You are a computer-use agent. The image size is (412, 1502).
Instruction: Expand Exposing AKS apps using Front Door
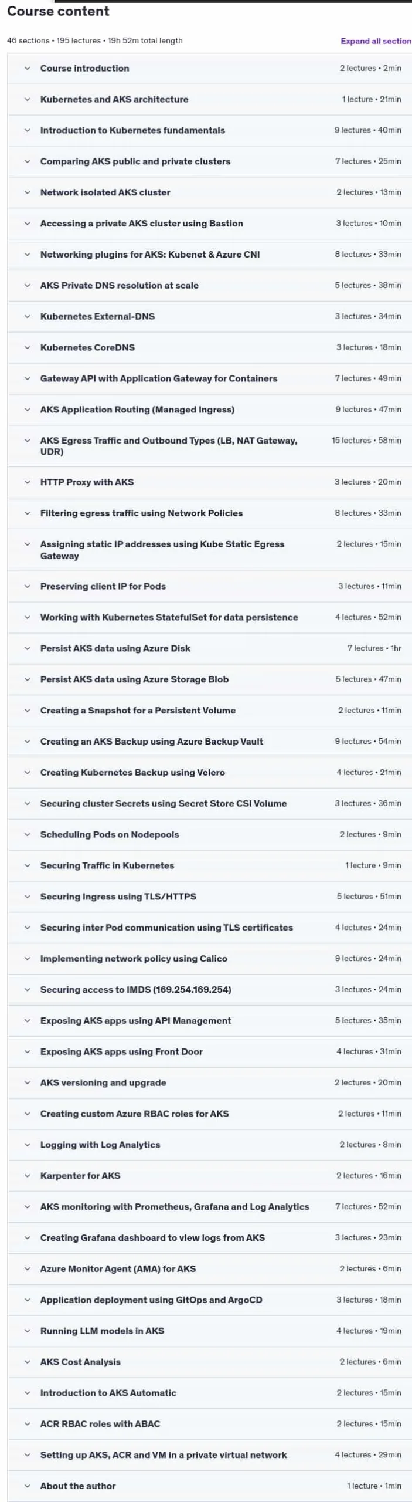[x=209, y=1051]
